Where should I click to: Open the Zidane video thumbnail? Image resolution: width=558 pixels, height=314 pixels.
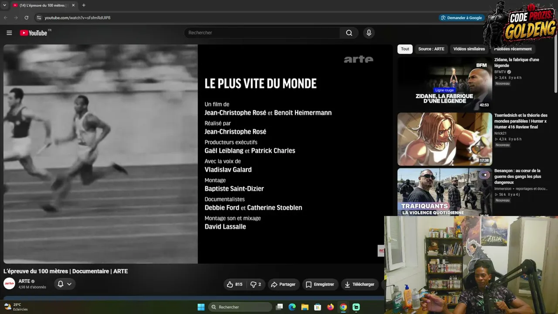click(445, 83)
